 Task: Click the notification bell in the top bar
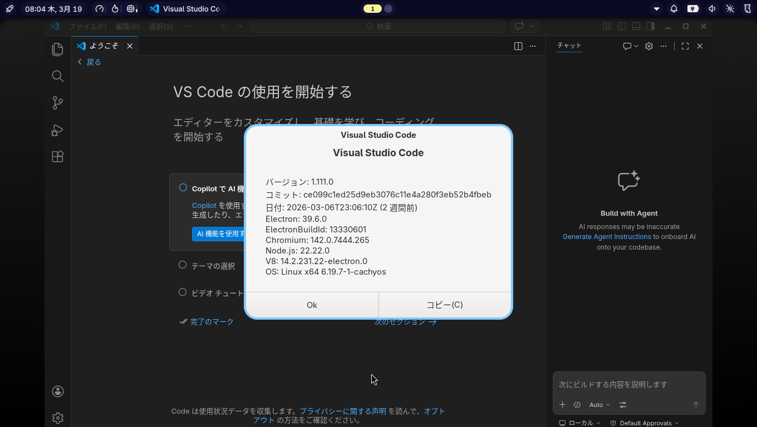[674, 9]
